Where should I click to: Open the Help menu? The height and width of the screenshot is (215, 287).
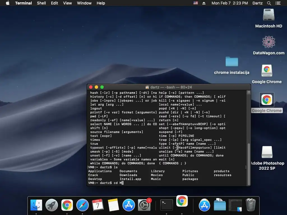(101, 3)
